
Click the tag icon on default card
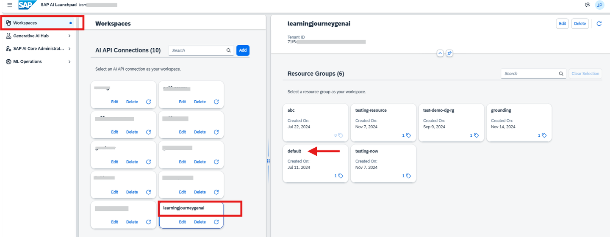click(x=340, y=176)
